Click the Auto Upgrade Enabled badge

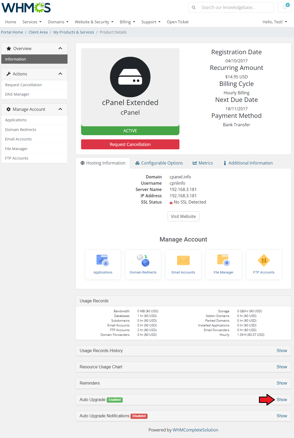click(115, 400)
